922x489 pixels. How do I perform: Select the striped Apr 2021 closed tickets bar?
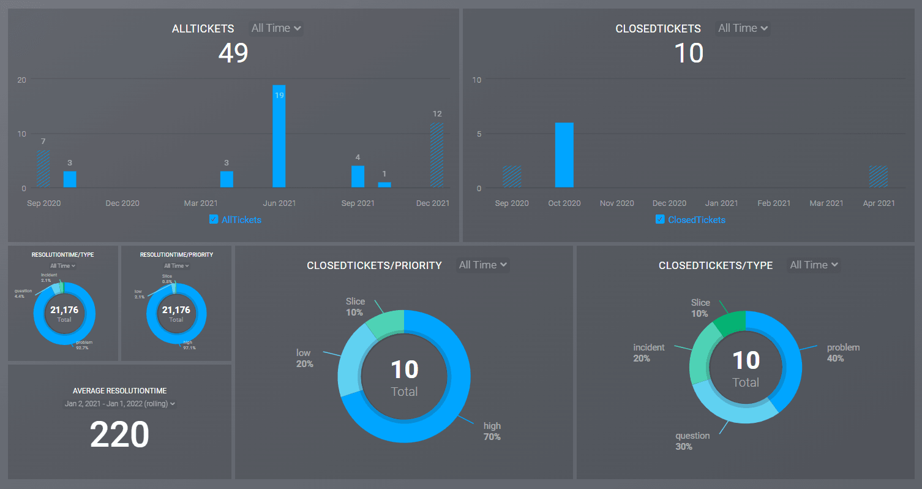[x=878, y=176]
